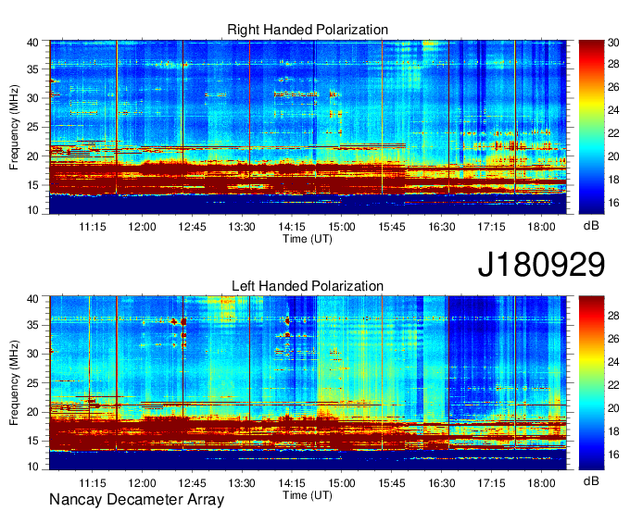Click the "30" frequency tick of Left Handed plot
Image resolution: width=630 pixels, height=511 pixels.
(32, 354)
